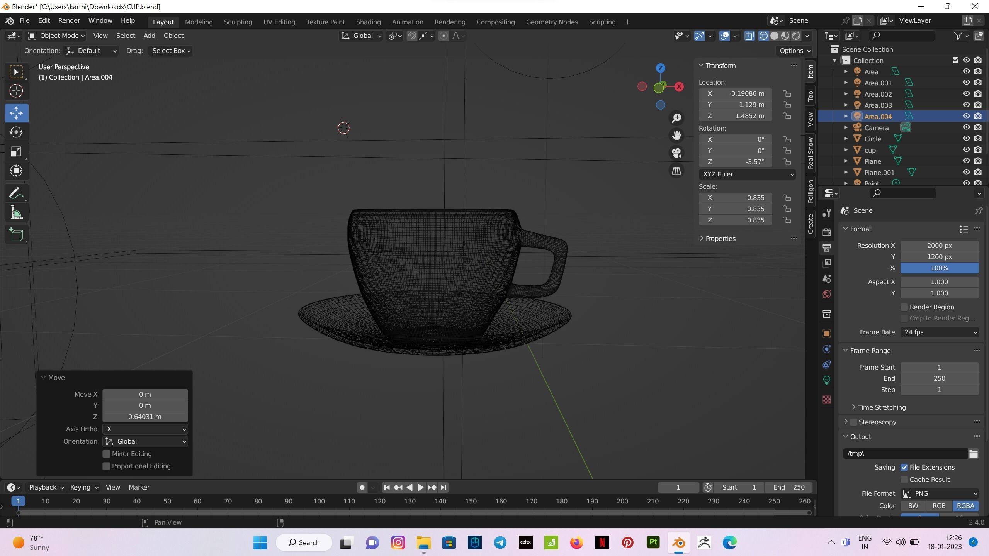Open the Render menu

pyautogui.click(x=69, y=21)
